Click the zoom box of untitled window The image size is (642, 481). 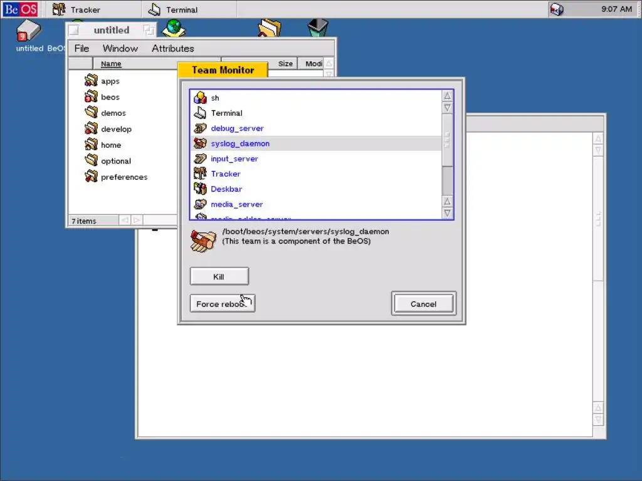149,30
